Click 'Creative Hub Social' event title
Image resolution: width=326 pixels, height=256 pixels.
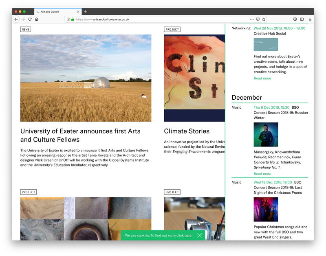[x=270, y=33]
